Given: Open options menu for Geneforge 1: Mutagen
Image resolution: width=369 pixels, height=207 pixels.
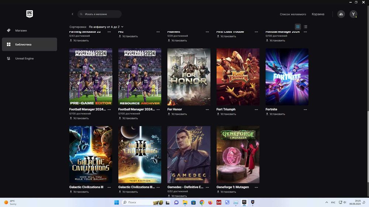Looking at the screenshot, I should coord(256,187).
